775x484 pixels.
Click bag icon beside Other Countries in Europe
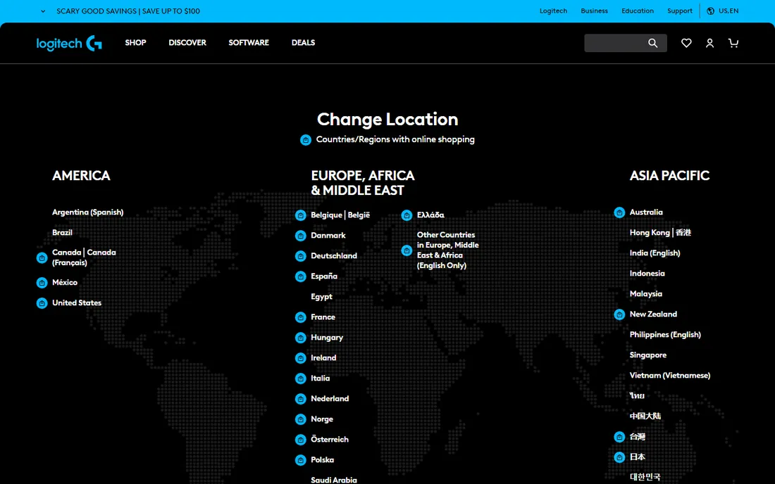(x=407, y=250)
